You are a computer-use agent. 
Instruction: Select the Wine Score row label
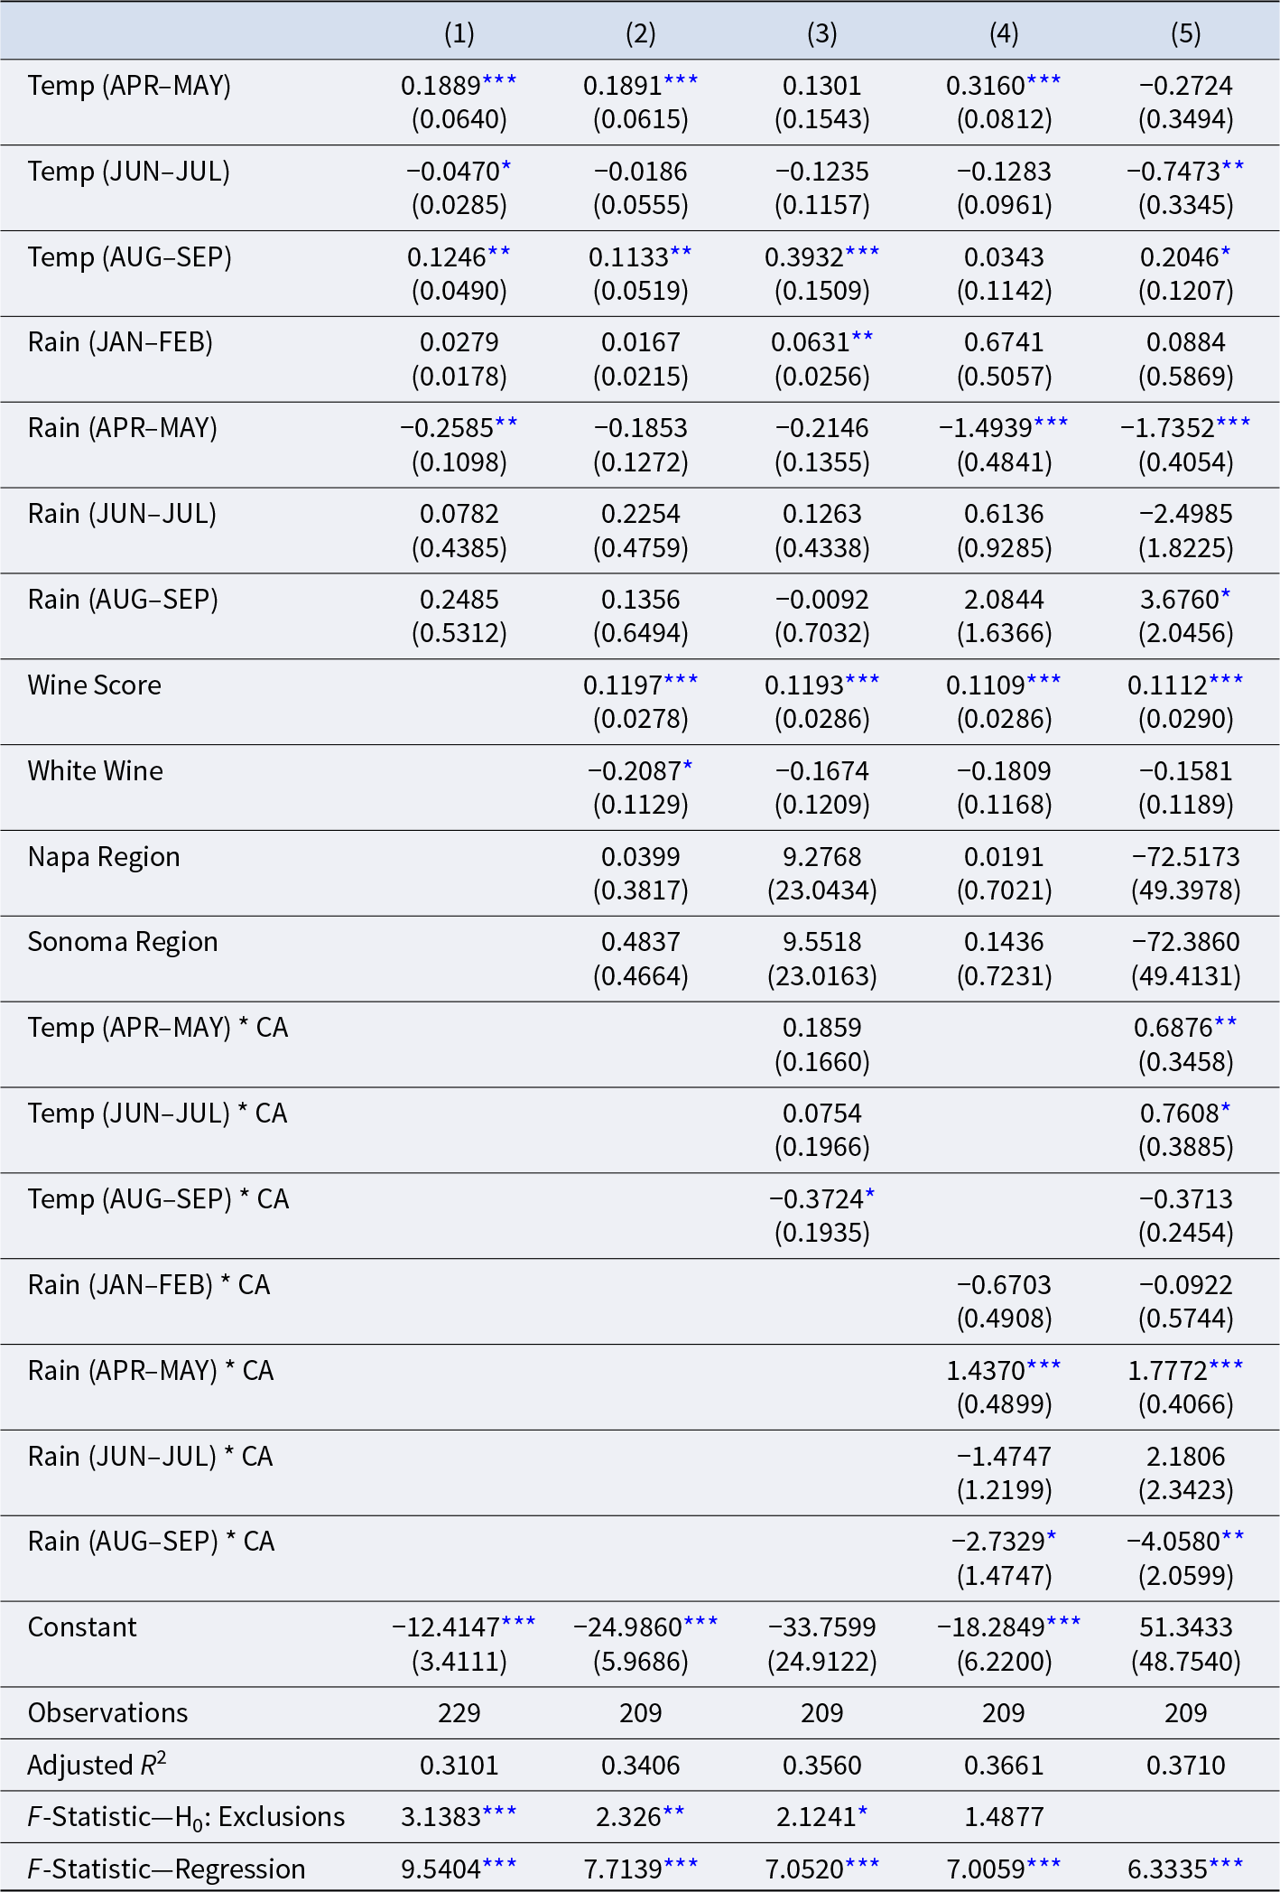[95, 685]
